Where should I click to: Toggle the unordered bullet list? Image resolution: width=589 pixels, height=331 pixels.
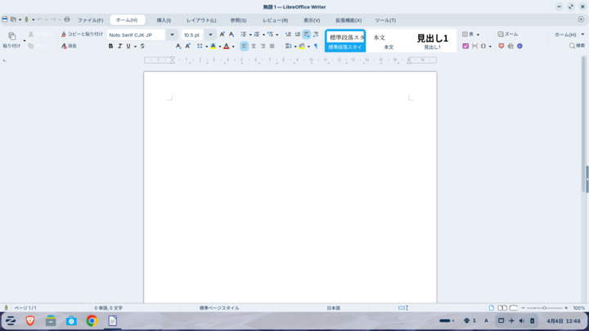click(244, 34)
